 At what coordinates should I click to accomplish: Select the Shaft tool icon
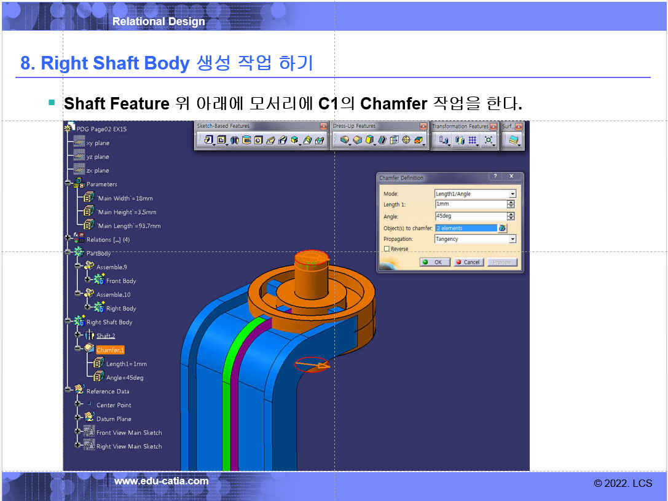pyautogui.click(x=234, y=140)
